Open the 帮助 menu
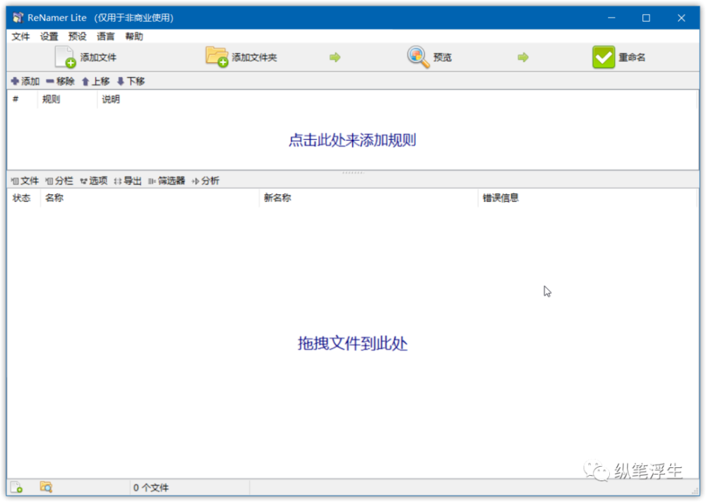 134,37
